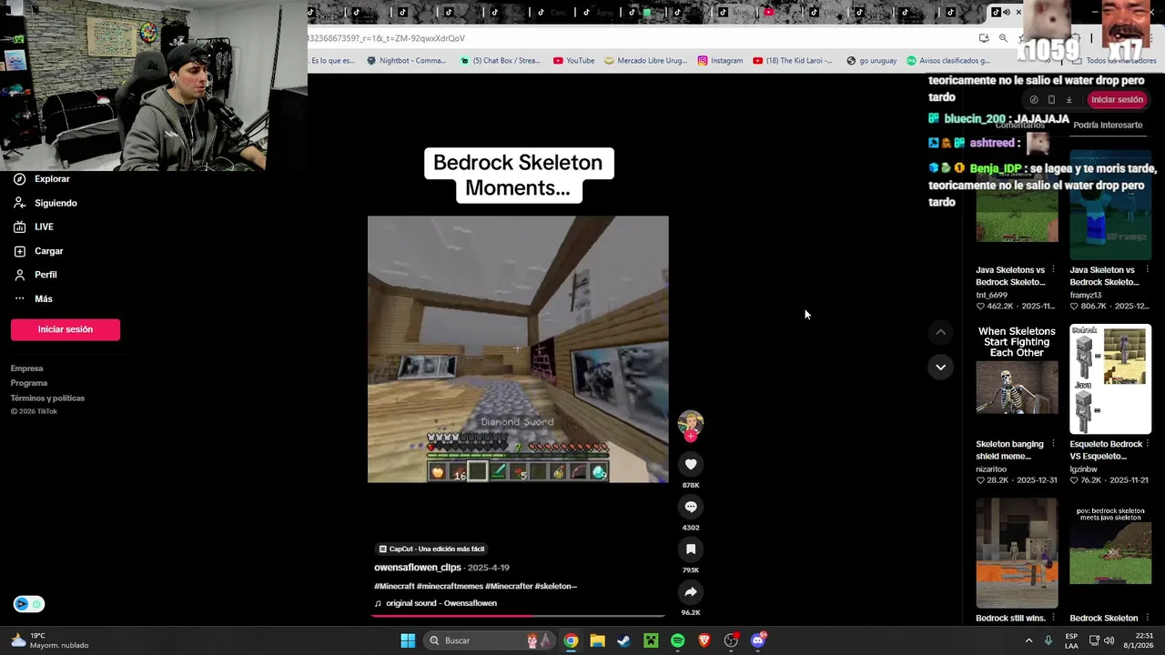Viewport: 1165px width, 655px height.
Task: Open the Nightbot bookmark
Action: 406,61
